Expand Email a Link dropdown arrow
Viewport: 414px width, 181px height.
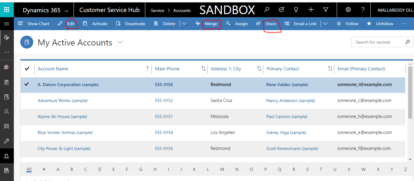tap(325, 24)
